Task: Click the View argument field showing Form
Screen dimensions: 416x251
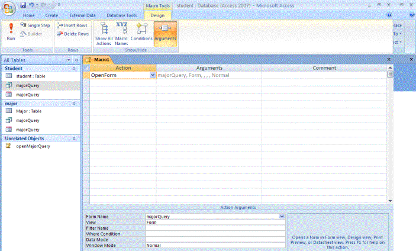Action: click(215, 223)
